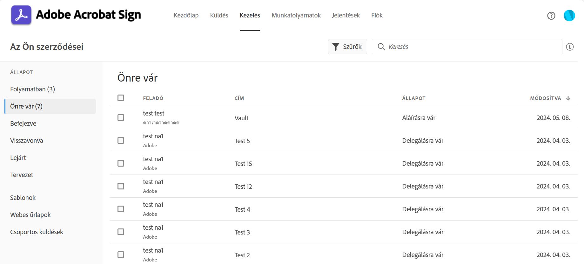The width and height of the screenshot is (584, 264).
Task: Open the help question mark icon
Action: (x=551, y=16)
